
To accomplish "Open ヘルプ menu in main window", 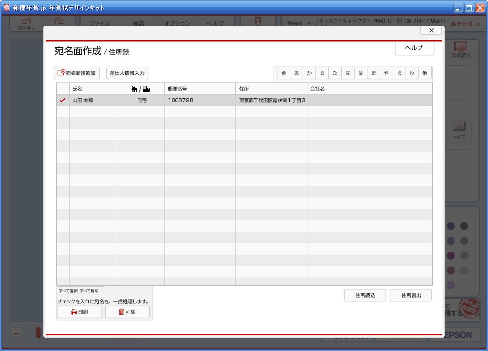I will pyautogui.click(x=215, y=23).
